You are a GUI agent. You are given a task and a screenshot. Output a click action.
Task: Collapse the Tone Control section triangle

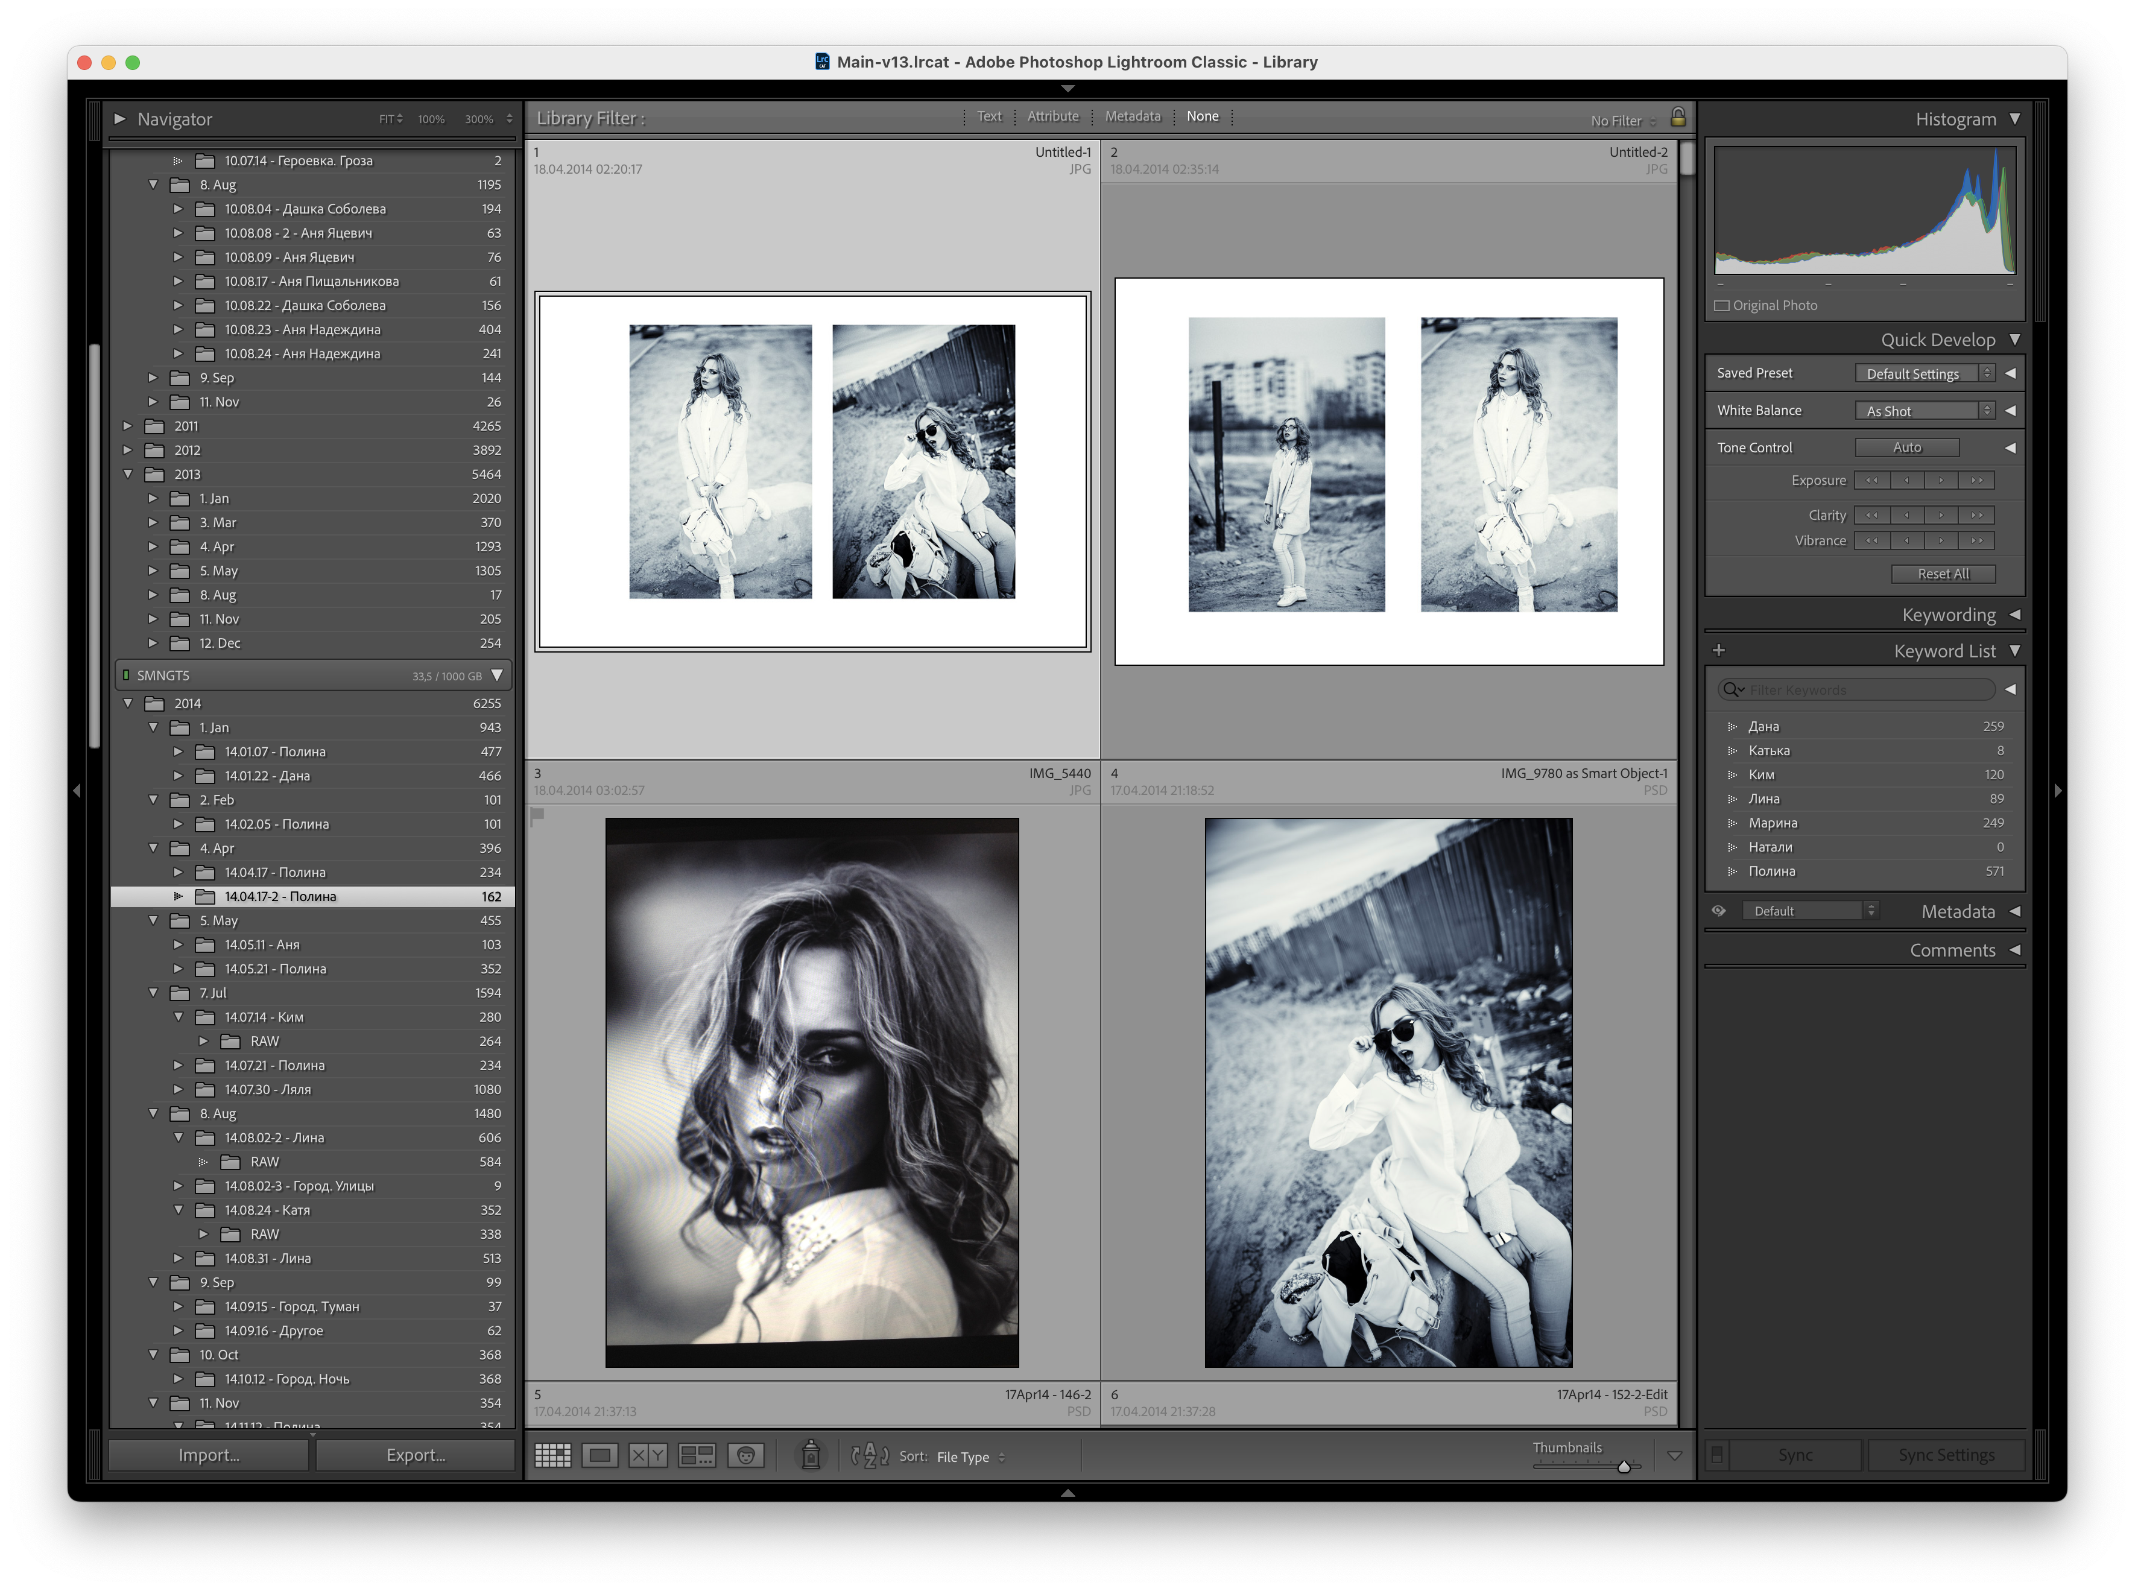2011,448
